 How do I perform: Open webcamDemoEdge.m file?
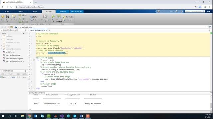(x=14, y=58)
